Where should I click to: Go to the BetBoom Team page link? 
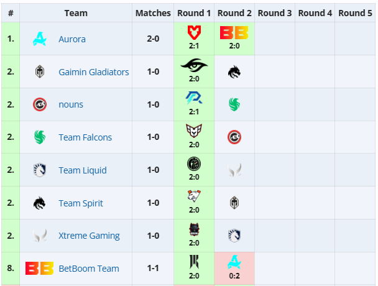pos(89,269)
